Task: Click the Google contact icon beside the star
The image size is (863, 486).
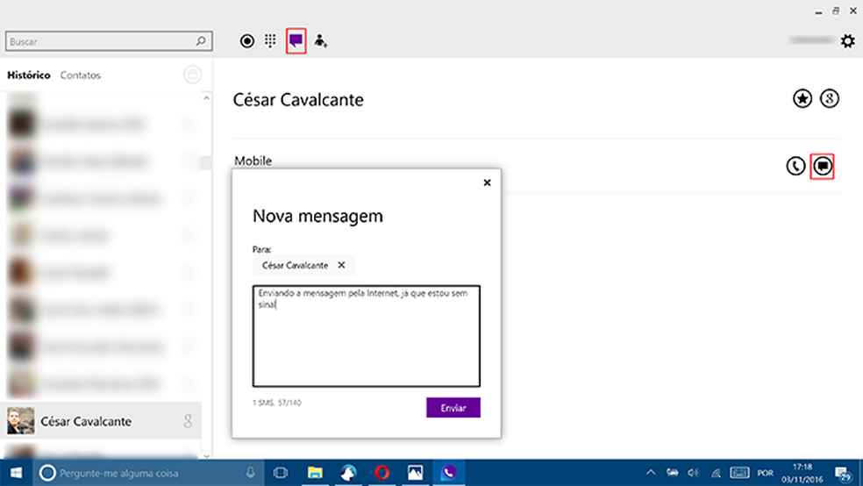Action: 830,99
